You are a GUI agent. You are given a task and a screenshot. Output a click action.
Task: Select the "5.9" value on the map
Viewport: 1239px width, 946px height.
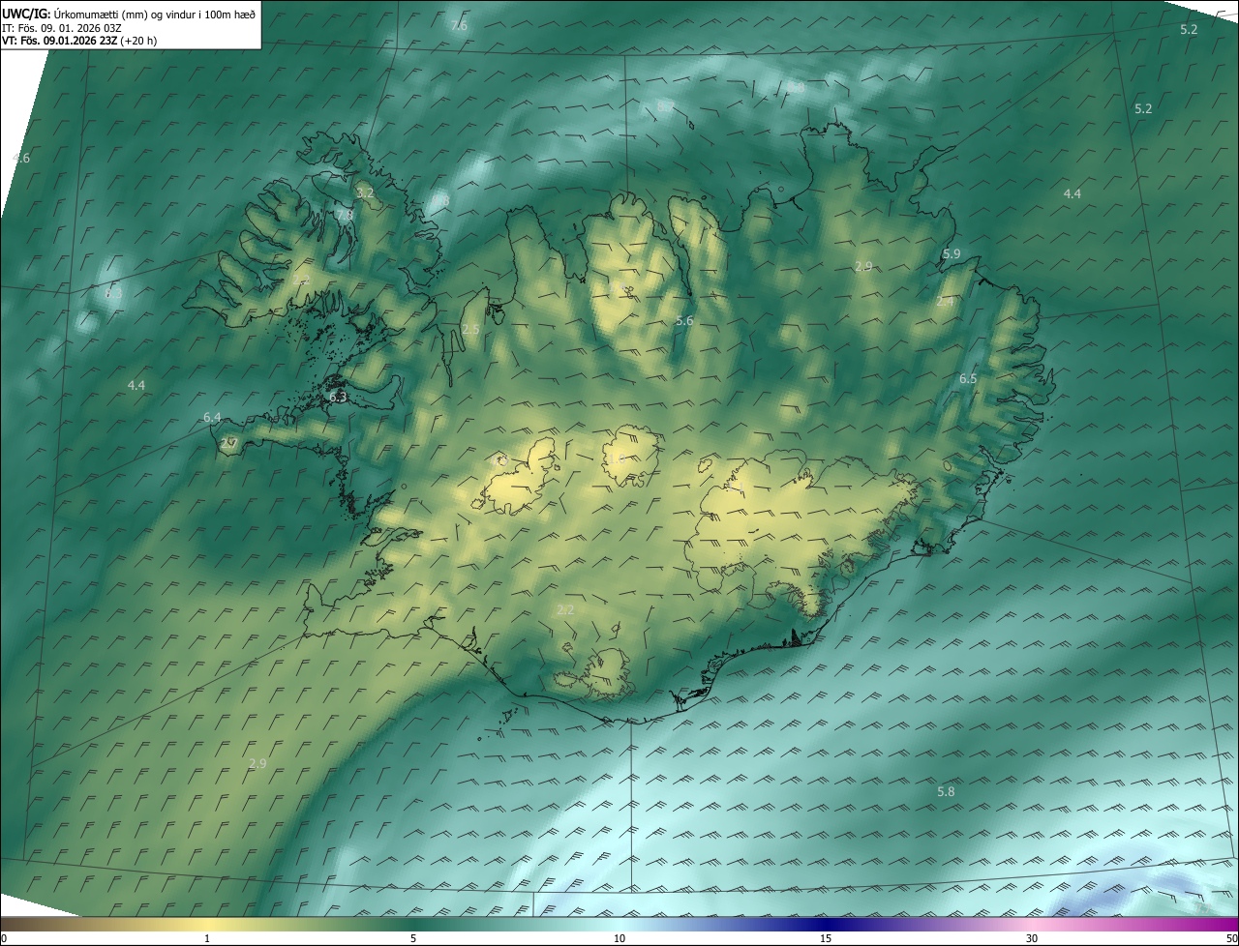[x=952, y=253]
